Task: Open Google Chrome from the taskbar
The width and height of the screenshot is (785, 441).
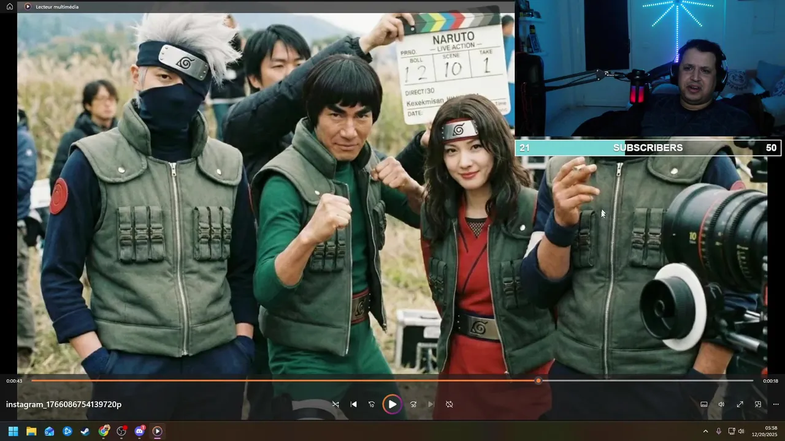Action: point(104,431)
